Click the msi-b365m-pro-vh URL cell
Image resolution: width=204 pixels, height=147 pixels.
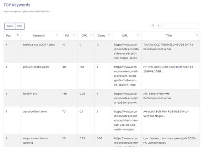coord(126,98)
